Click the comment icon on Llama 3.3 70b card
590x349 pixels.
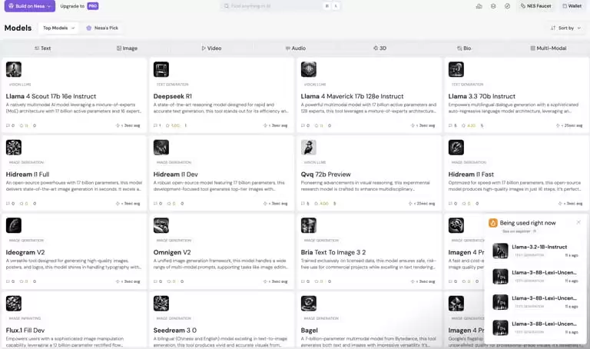[x=450, y=125]
